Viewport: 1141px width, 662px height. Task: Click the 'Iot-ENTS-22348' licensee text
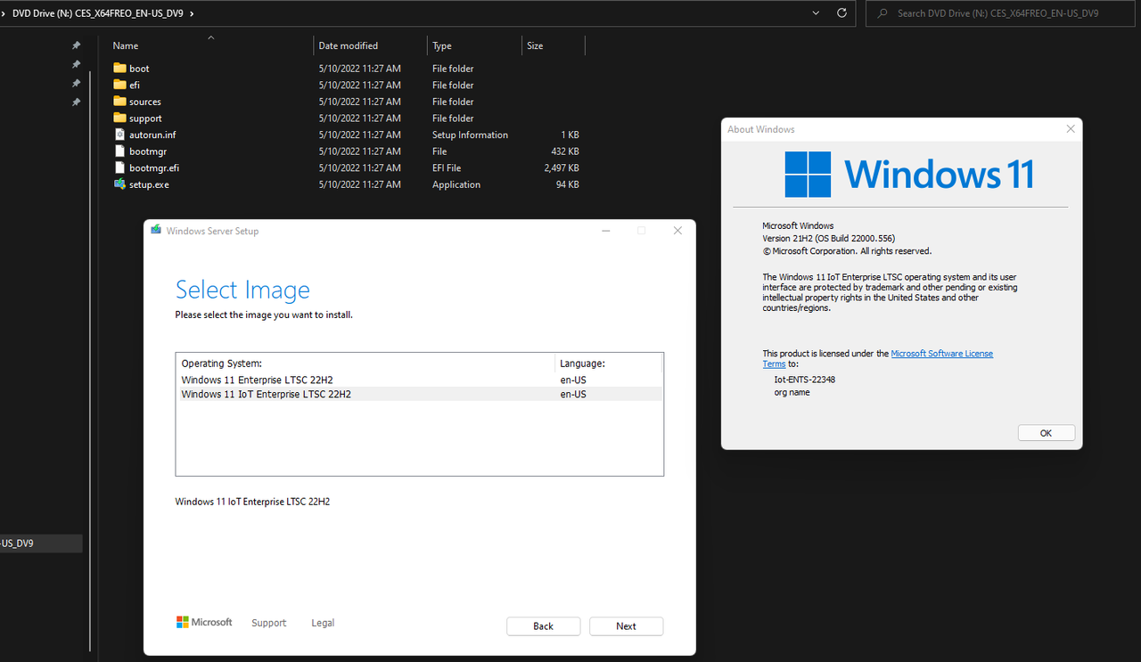click(x=804, y=379)
